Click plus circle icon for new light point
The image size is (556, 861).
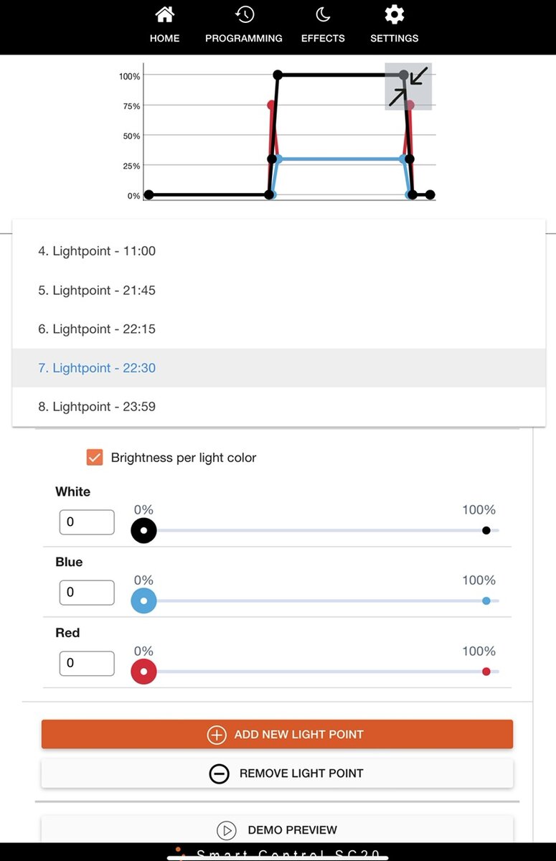click(x=217, y=735)
